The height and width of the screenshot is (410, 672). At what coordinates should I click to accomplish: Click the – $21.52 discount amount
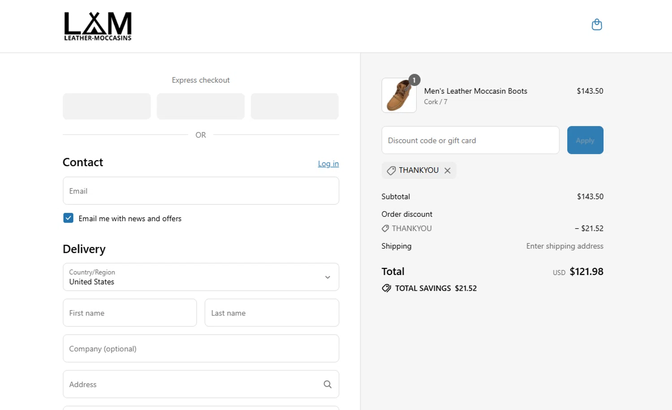point(589,229)
